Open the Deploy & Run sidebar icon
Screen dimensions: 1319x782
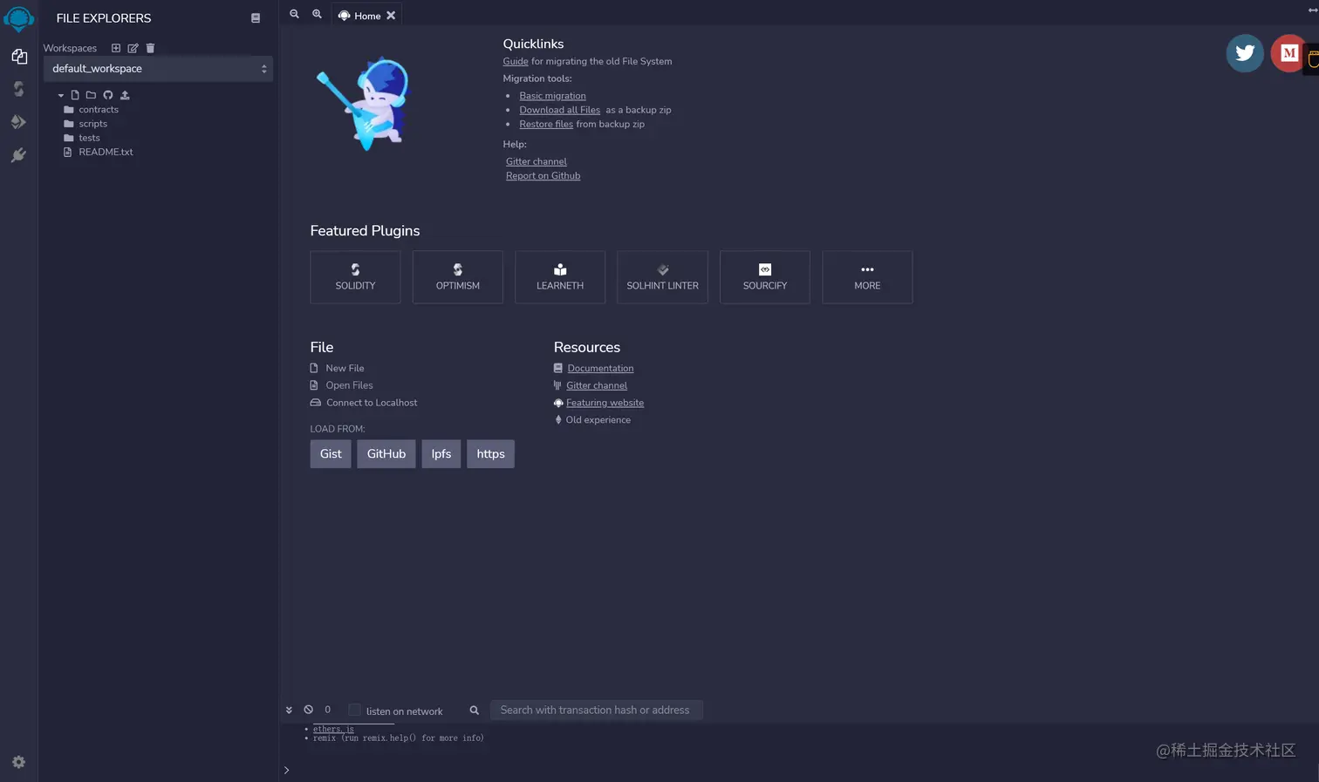pos(18,122)
